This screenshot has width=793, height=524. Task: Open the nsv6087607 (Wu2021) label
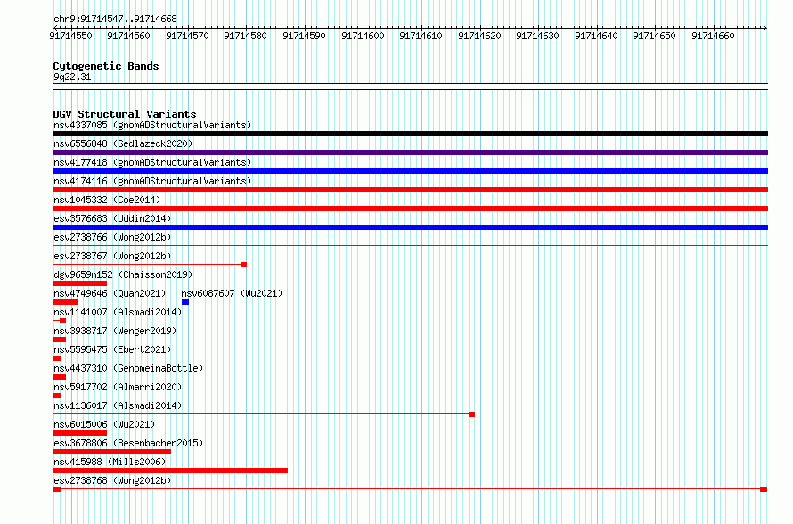pos(232,293)
